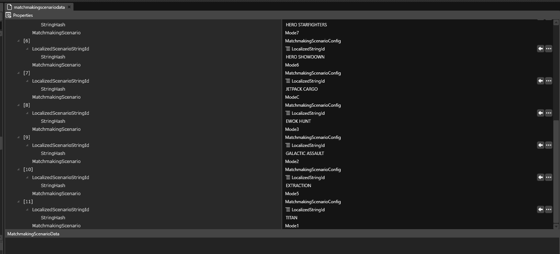
Task: Open the ellipsis options button in row [7]
Action: coord(548,81)
